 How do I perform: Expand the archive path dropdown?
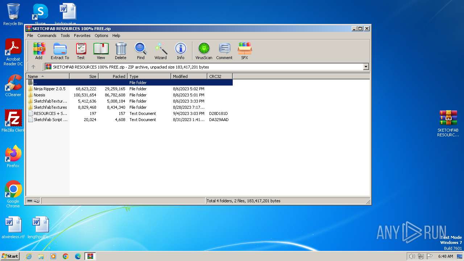tap(366, 67)
